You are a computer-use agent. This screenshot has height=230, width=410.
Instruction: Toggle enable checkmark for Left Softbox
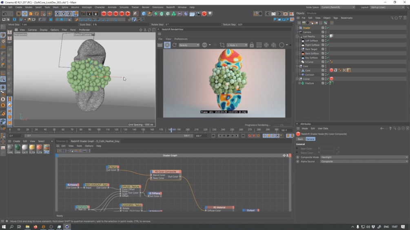[x=328, y=41]
